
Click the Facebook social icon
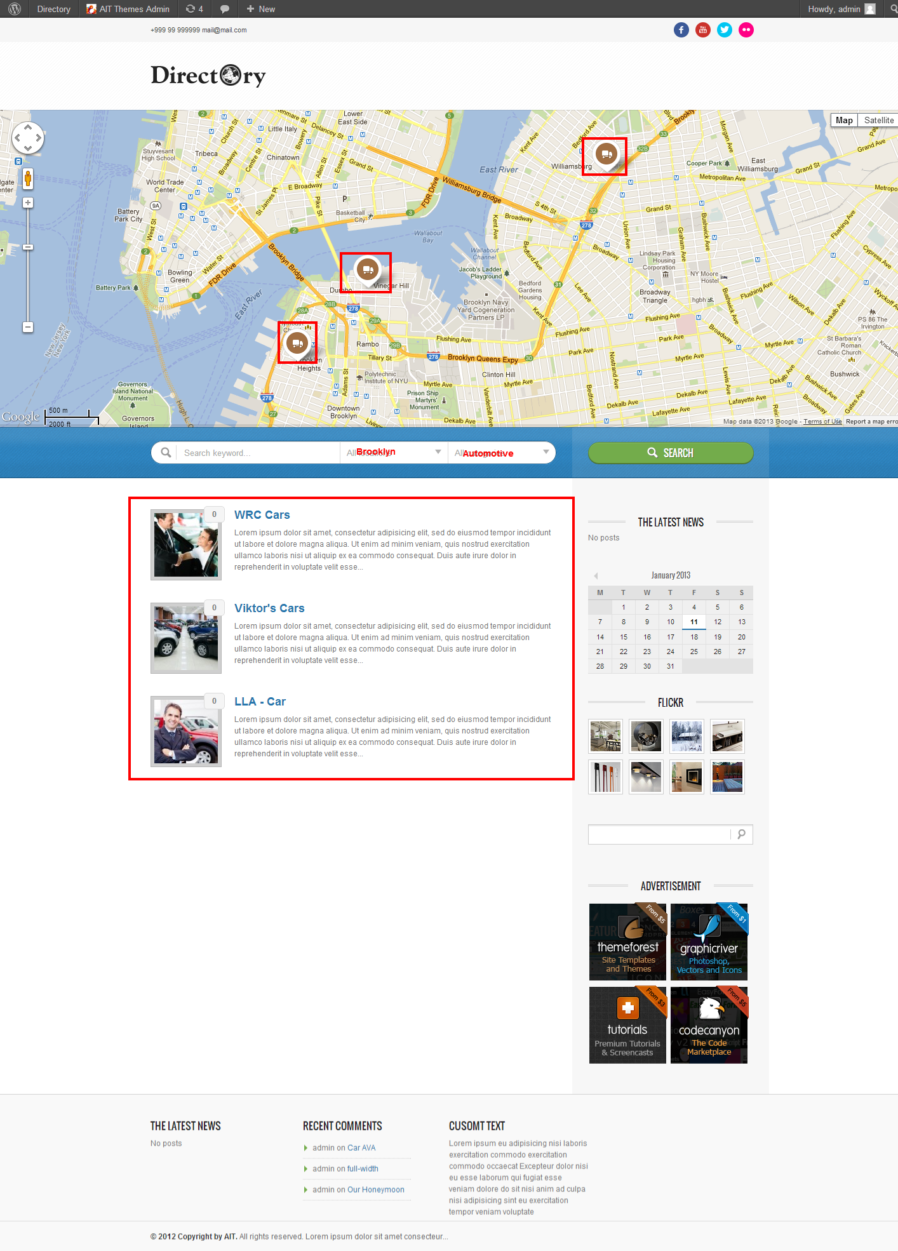[x=681, y=30]
